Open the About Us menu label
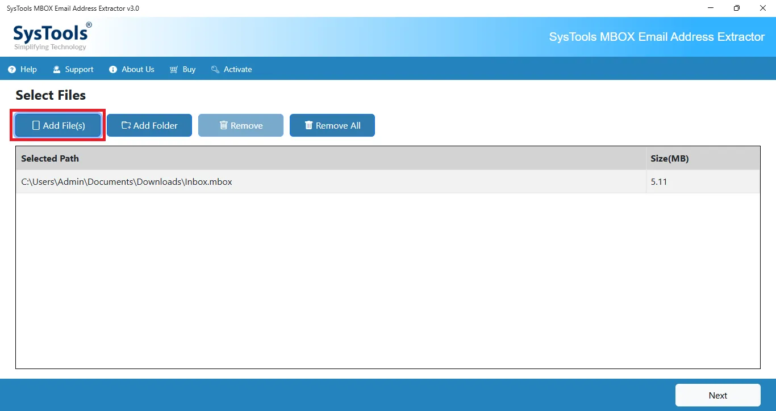776x411 pixels. click(138, 69)
